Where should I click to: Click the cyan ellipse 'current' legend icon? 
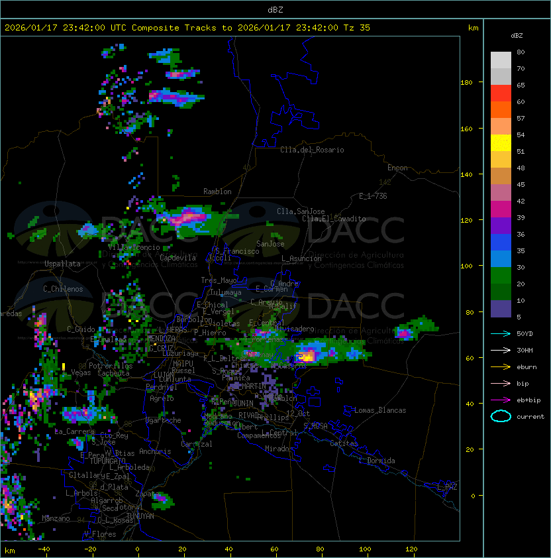tap(501, 416)
